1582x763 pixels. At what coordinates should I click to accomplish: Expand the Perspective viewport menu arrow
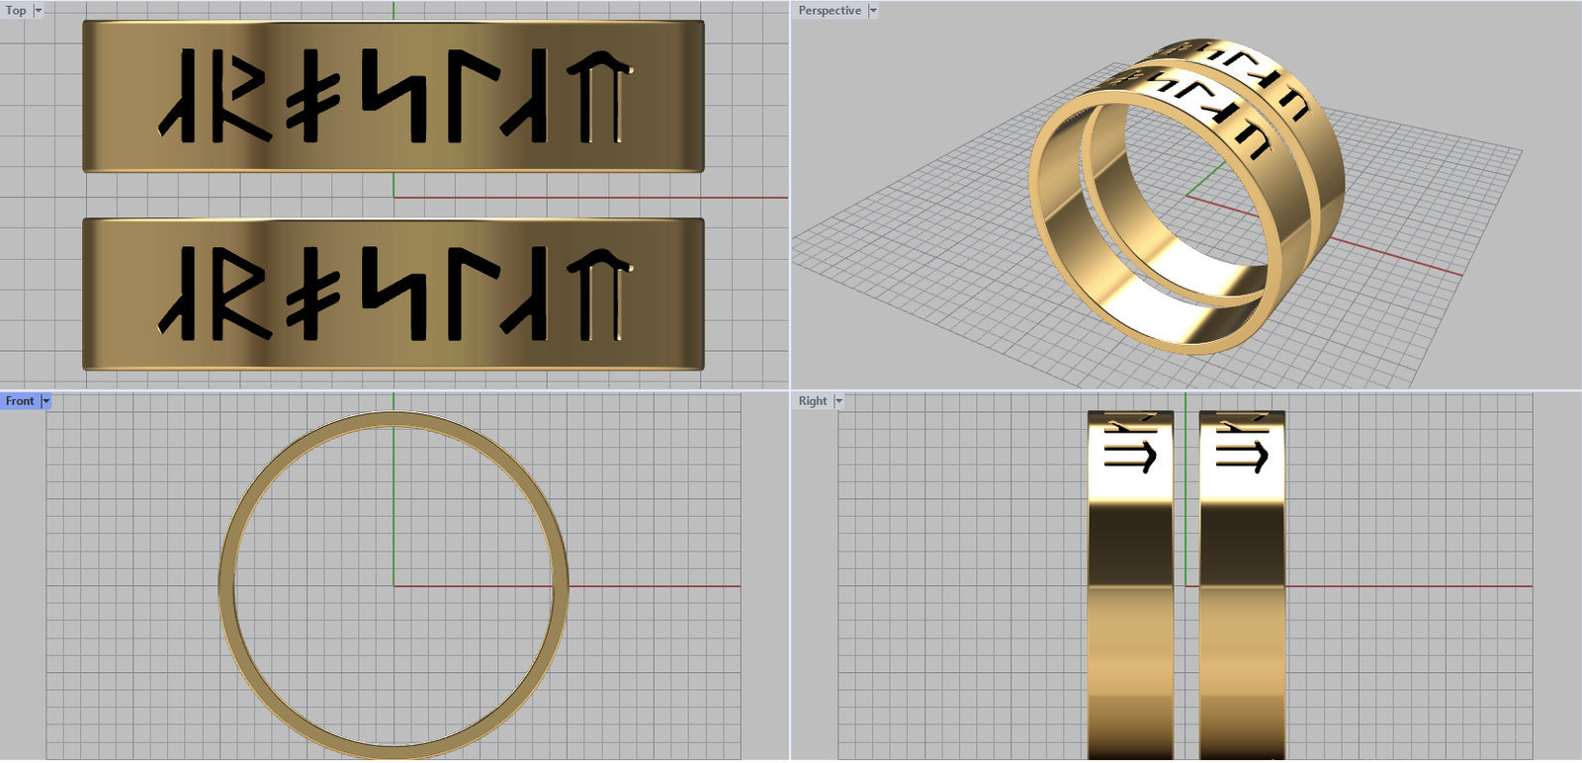[x=873, y=11]
